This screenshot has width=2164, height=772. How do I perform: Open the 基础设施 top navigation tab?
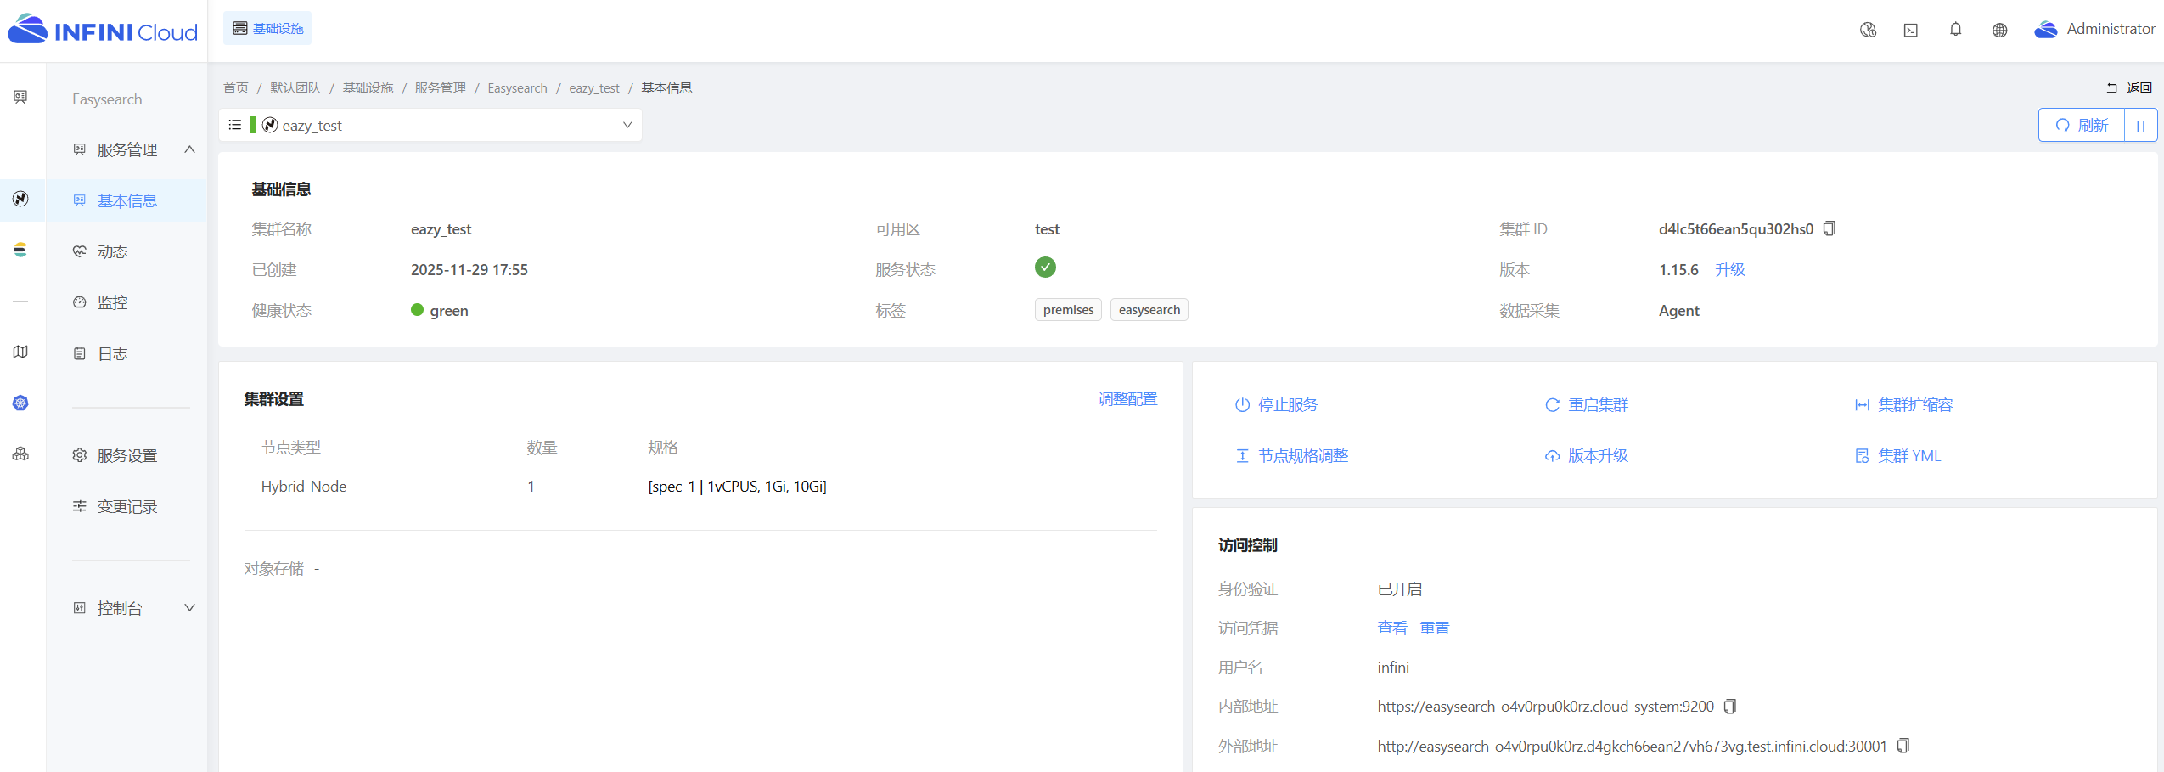267,28
